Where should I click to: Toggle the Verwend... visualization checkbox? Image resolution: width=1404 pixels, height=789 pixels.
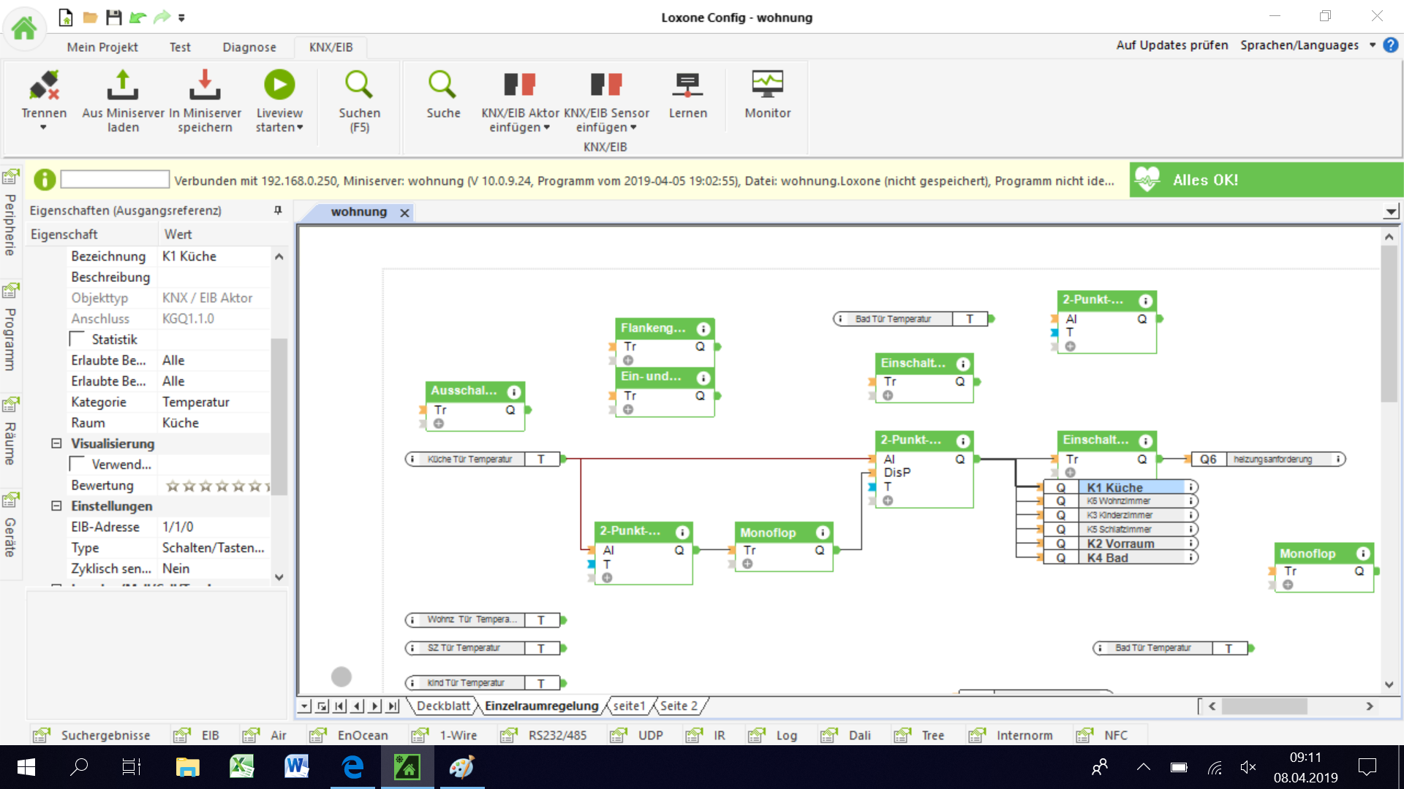[77, 465]
